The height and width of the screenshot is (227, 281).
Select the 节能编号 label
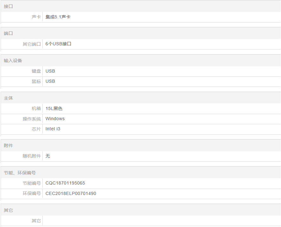[32, 183]
